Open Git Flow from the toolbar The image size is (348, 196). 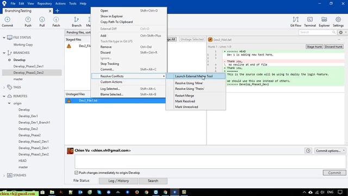click(296, 22)
